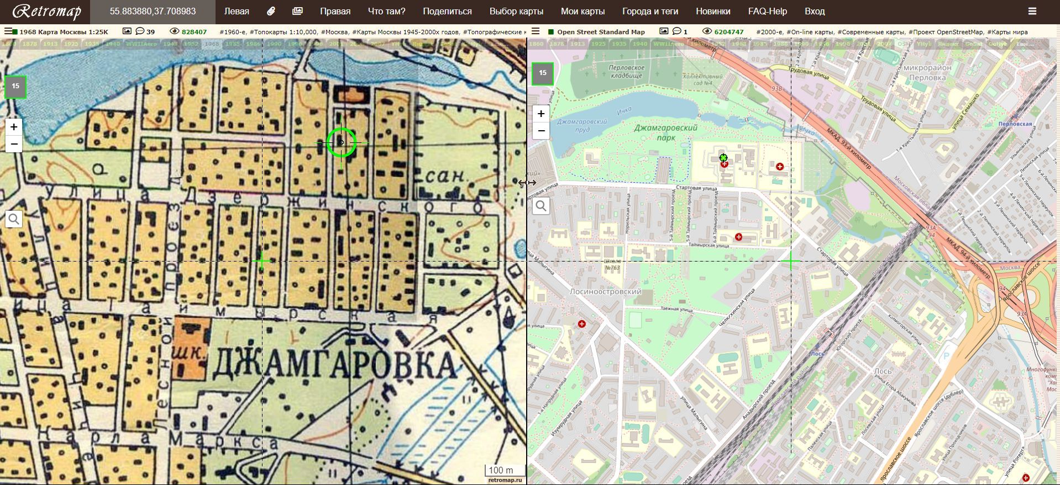Expand right map's layer list menu icon

[535, 32]
